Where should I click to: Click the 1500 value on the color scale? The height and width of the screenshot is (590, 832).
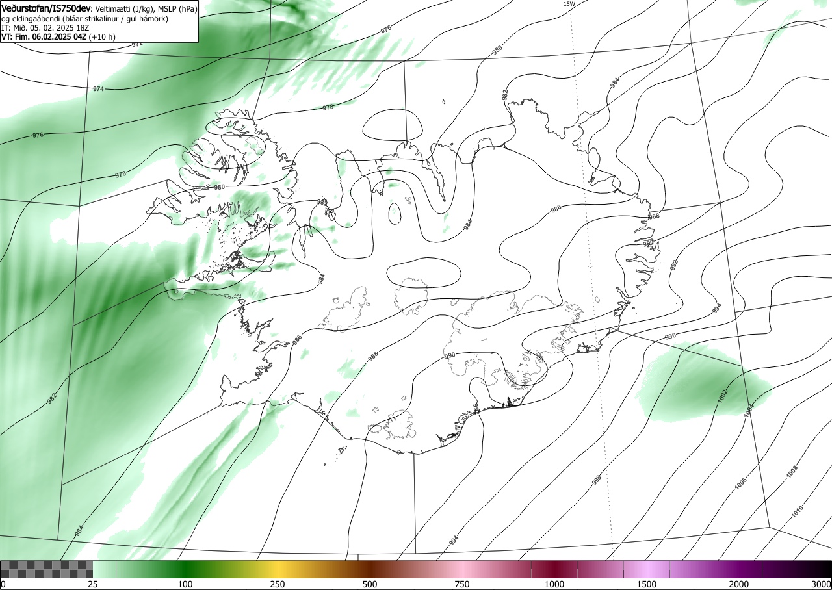(x=647, y=585)
